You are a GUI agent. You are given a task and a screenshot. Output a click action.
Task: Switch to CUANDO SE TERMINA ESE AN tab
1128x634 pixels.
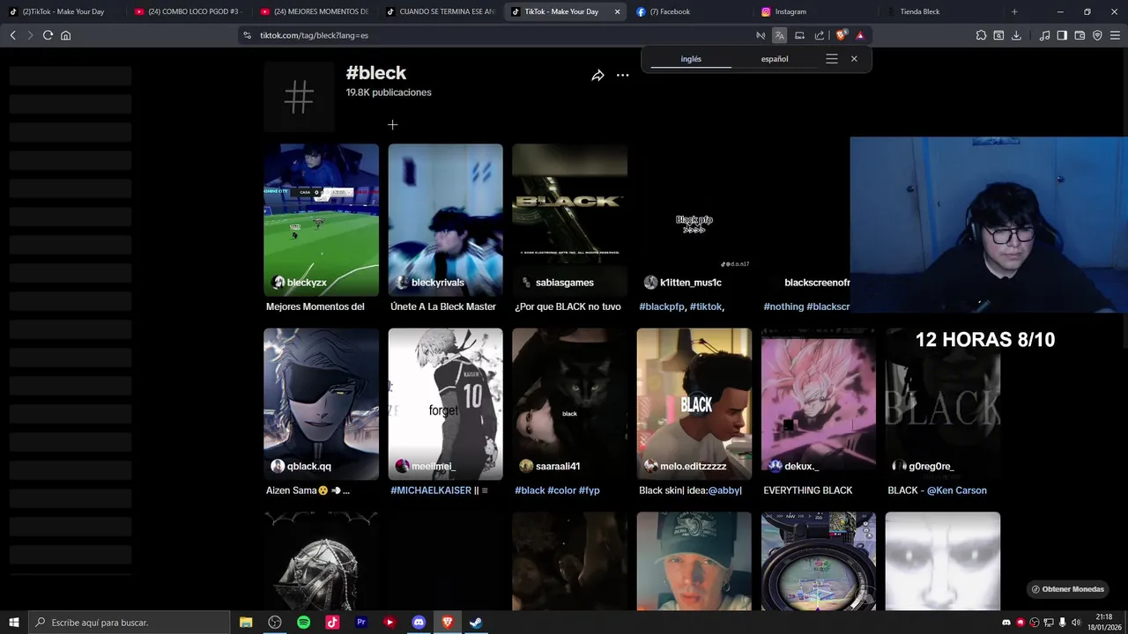tap(441, 11)
